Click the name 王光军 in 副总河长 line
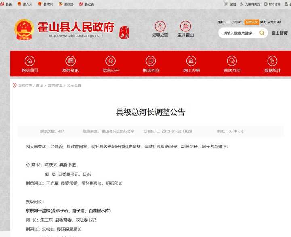The image size is (291, 237). coord(52,183)
